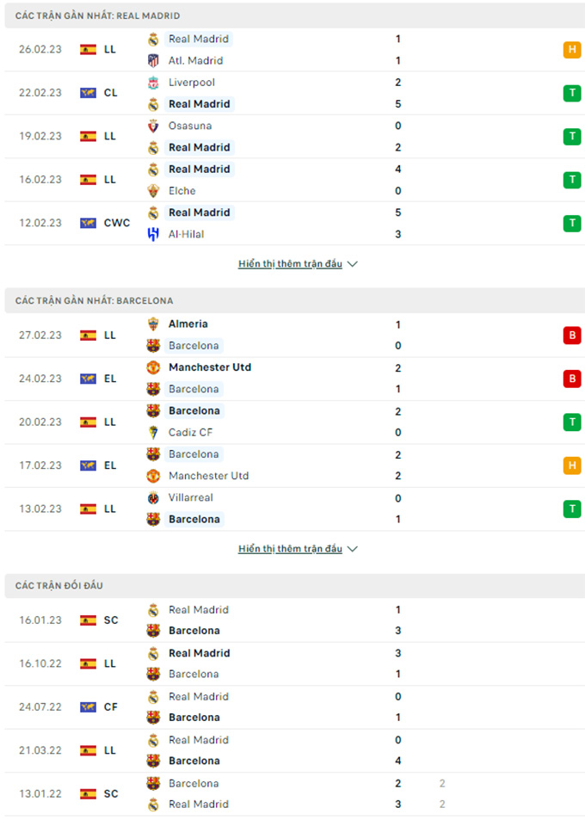The image size is (585, 820).
Task: Click the Villarreal club crest icon
Action: 153,498
